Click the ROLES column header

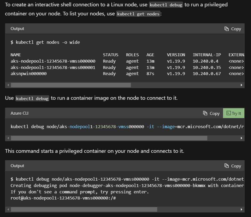pyautogui.click(x=132, y=55)
